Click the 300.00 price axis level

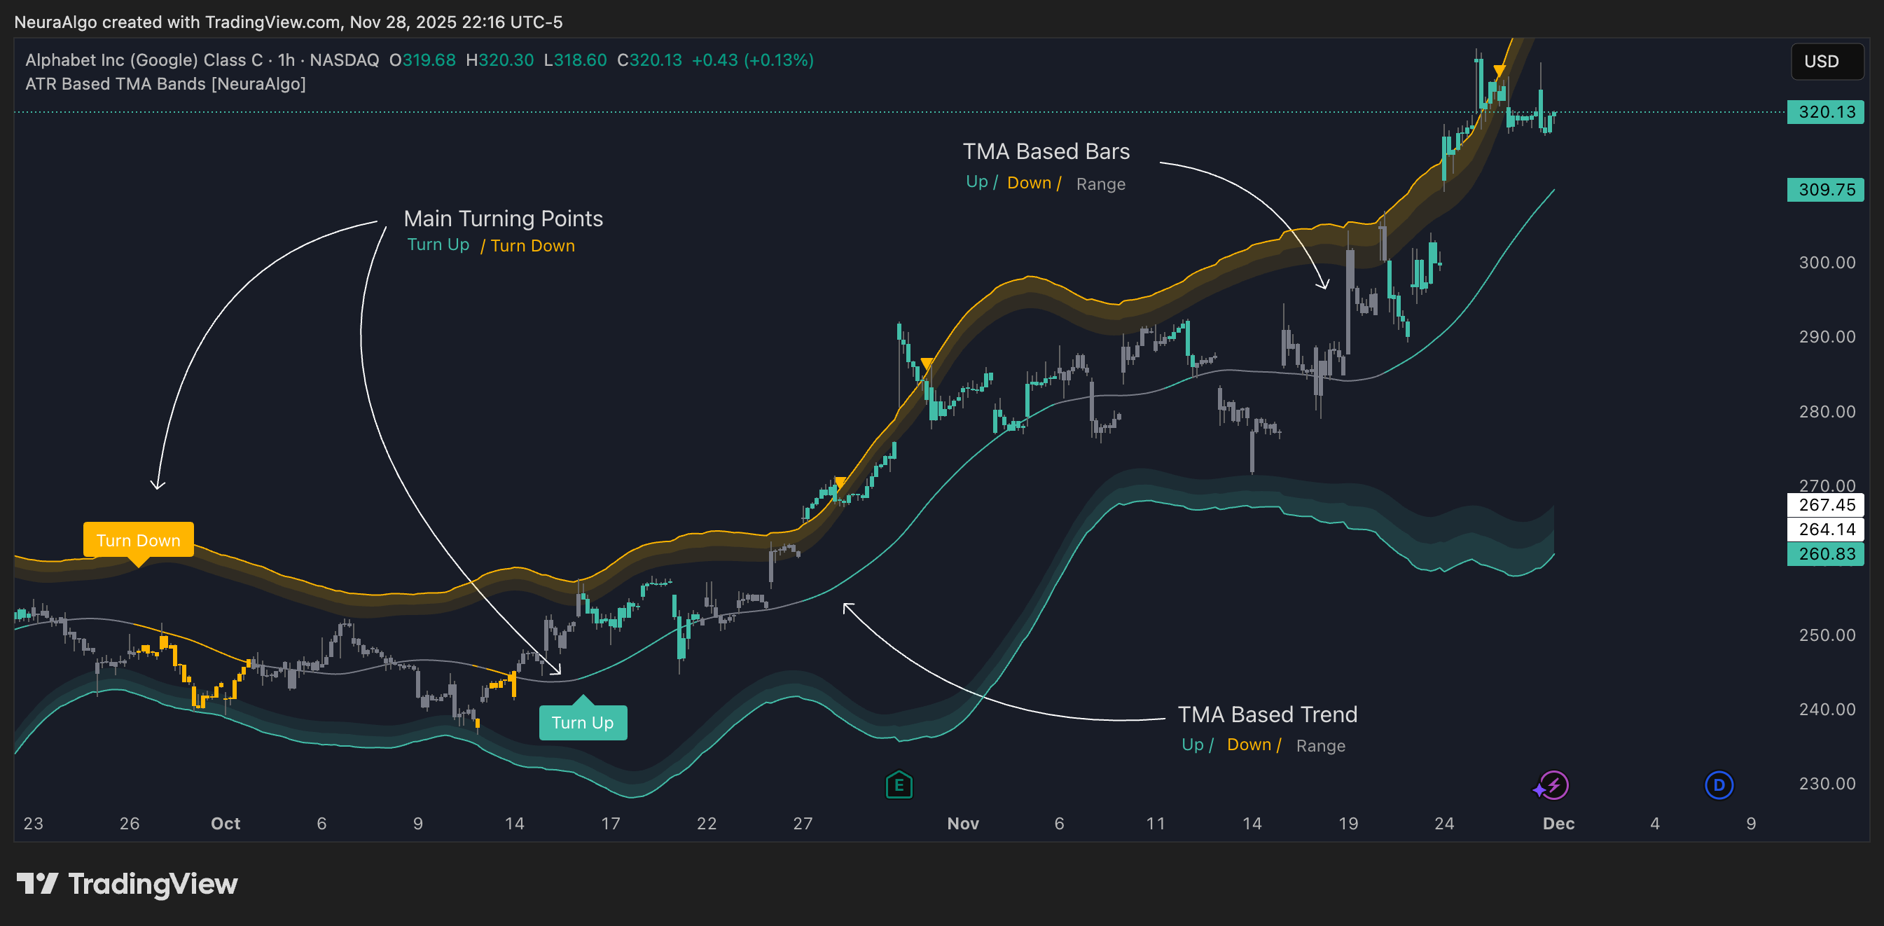1827,263
